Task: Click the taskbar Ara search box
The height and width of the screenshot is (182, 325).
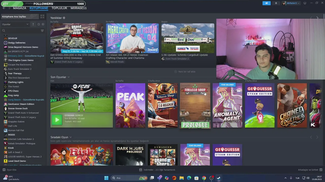Action: (x=129, y=178)
